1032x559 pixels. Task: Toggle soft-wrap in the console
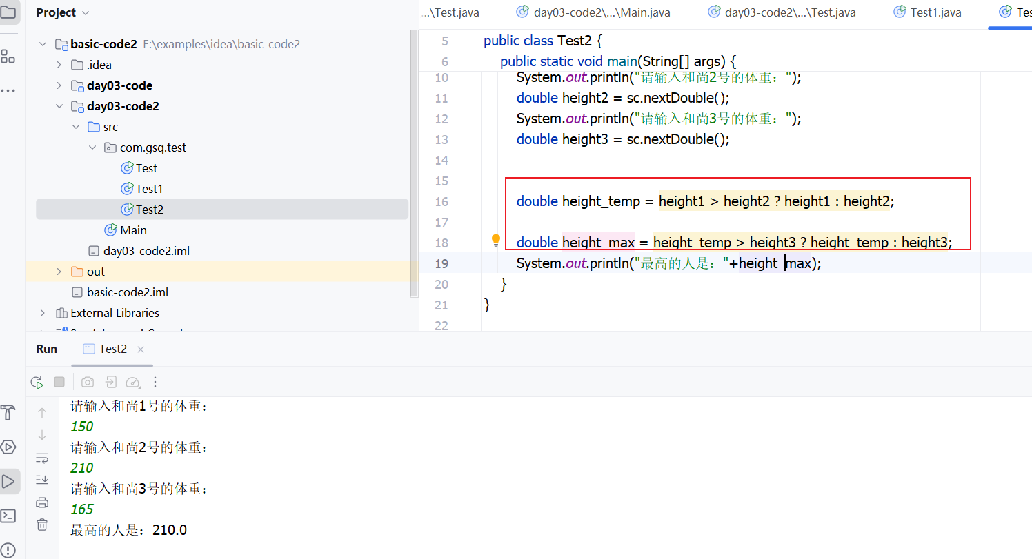pos(42,458)
